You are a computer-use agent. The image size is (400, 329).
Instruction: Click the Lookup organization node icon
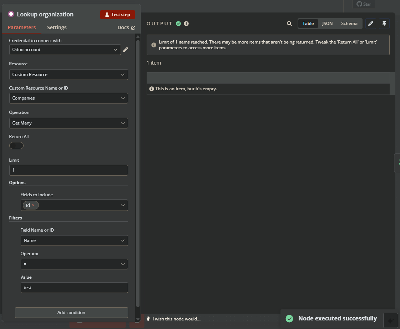click(x=11, y=14)
